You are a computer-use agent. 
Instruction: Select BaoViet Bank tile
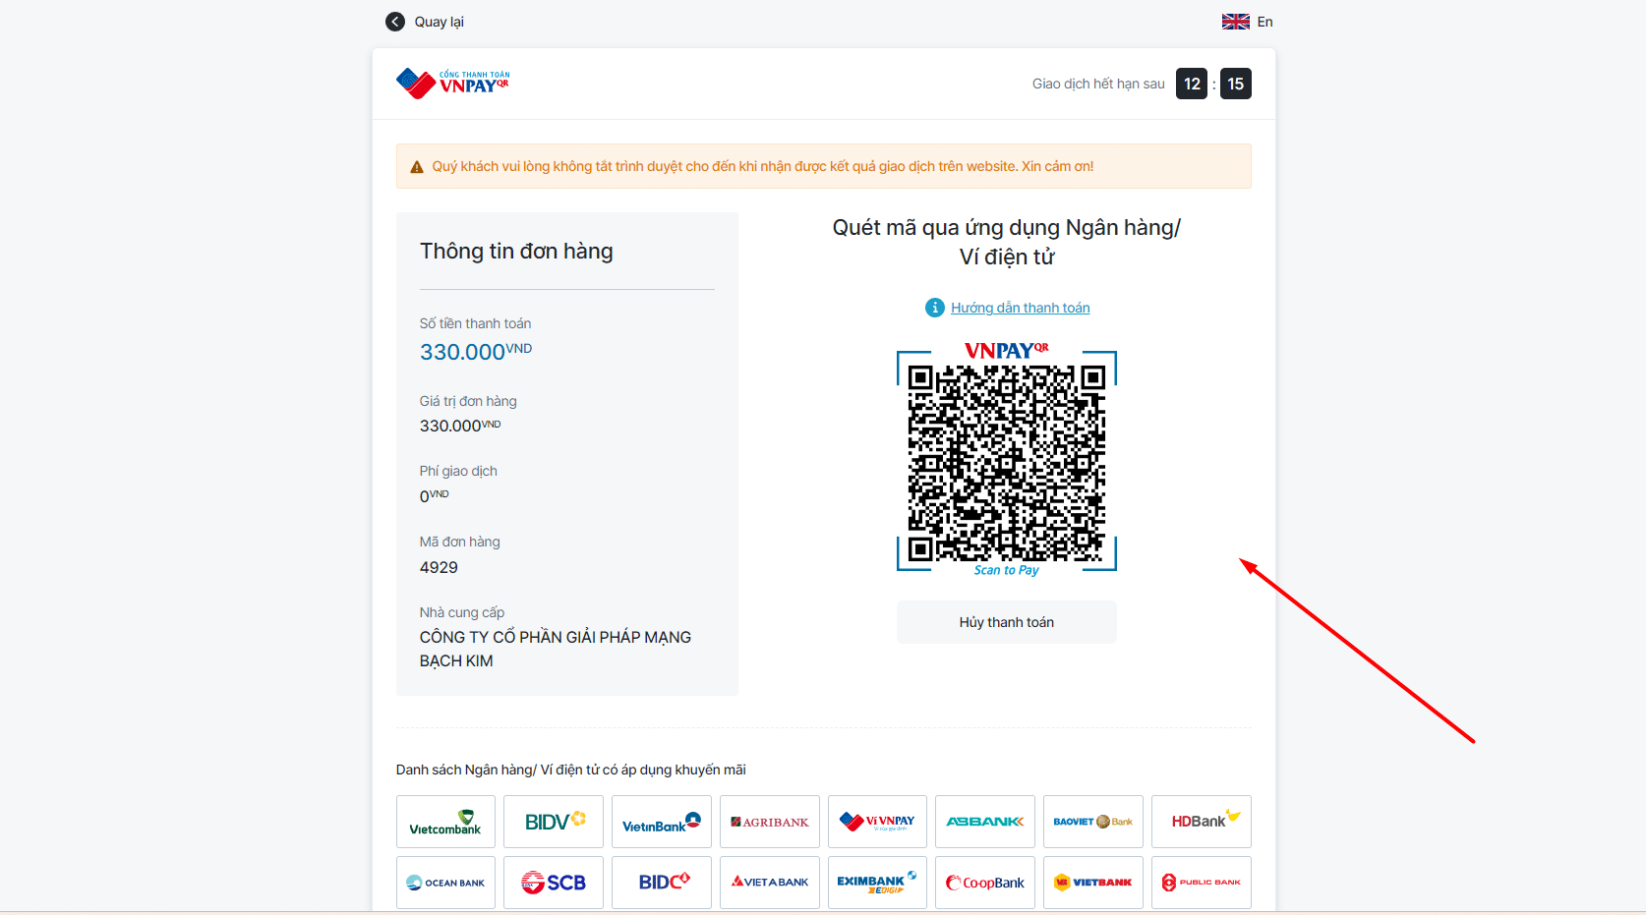[x=1093, y=822]
